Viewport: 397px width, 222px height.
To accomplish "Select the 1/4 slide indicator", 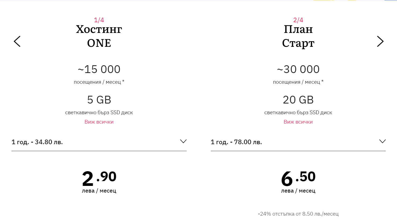I will (99, 20).
